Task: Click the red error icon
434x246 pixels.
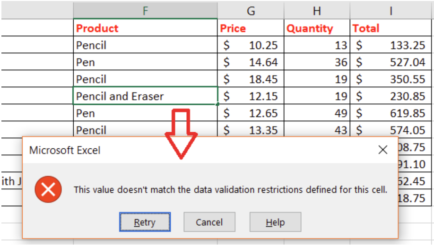Action: point(48,189)
